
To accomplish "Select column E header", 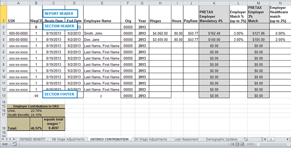I will pyautogui.click(x=102, y=3).
